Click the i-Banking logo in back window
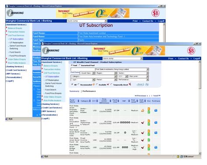The image size is (207, 165). coord(15,13)
